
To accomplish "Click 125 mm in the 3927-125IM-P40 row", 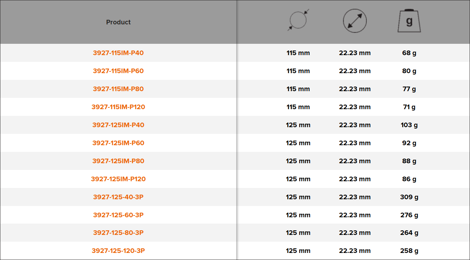I will click(298, 125).
